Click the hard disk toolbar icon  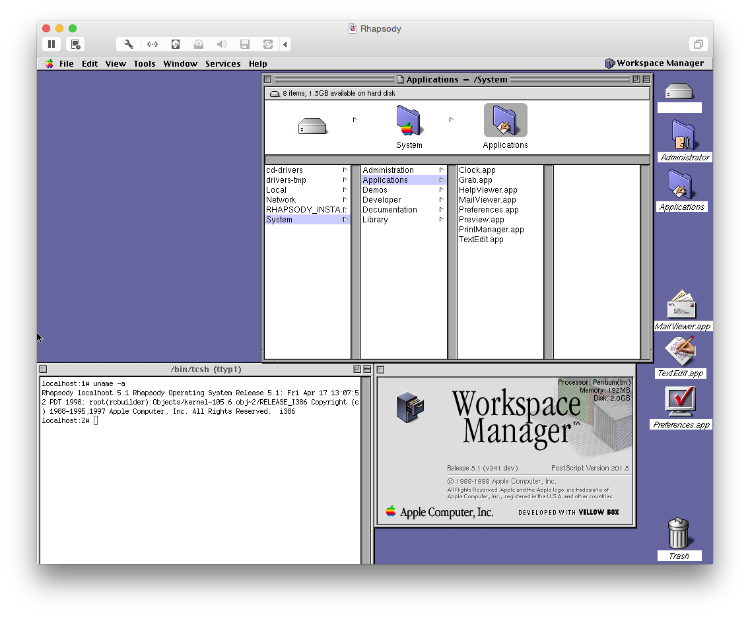[x=176, y=44]
